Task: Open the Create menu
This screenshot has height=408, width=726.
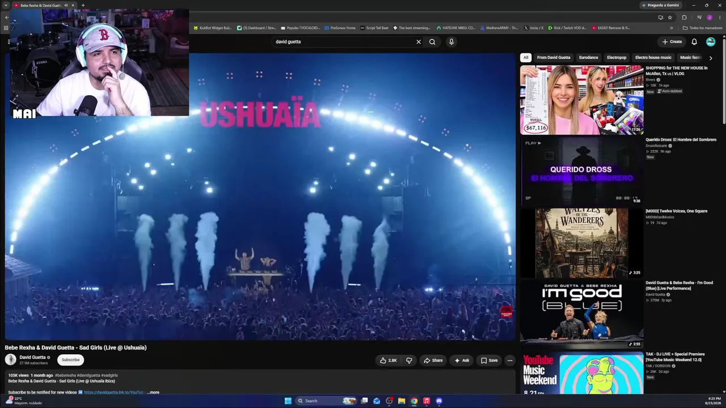Action: click(x=672, y=42)
